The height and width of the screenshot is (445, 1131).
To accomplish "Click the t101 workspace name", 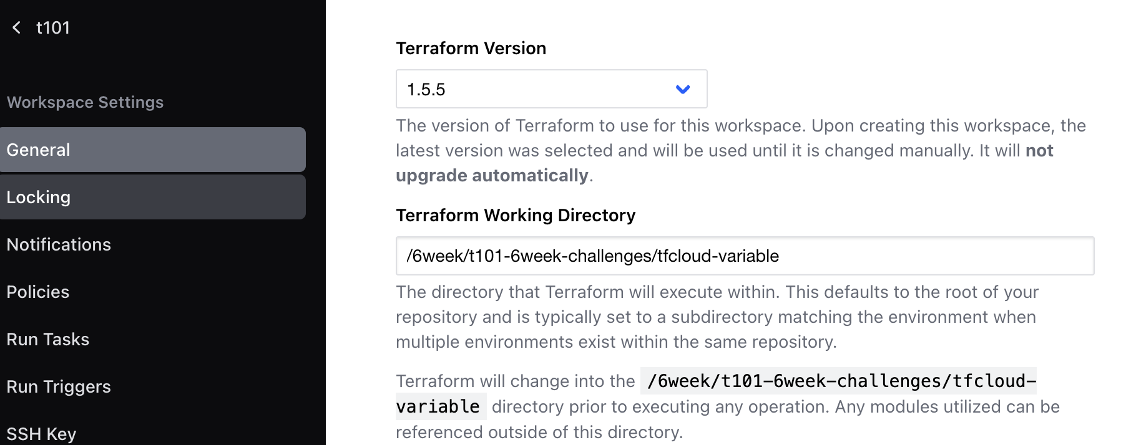I will click(x=53, y=27).
